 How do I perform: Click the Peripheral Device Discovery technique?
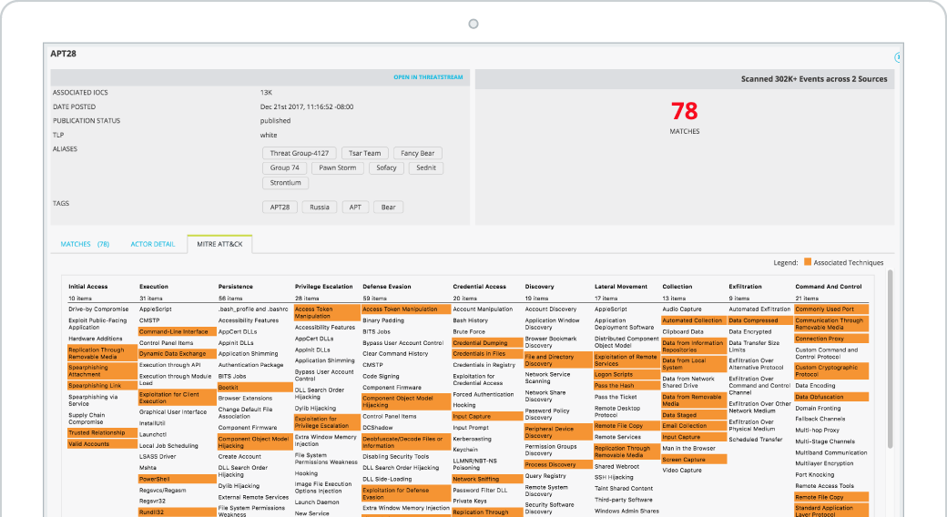tap(558, 431)
